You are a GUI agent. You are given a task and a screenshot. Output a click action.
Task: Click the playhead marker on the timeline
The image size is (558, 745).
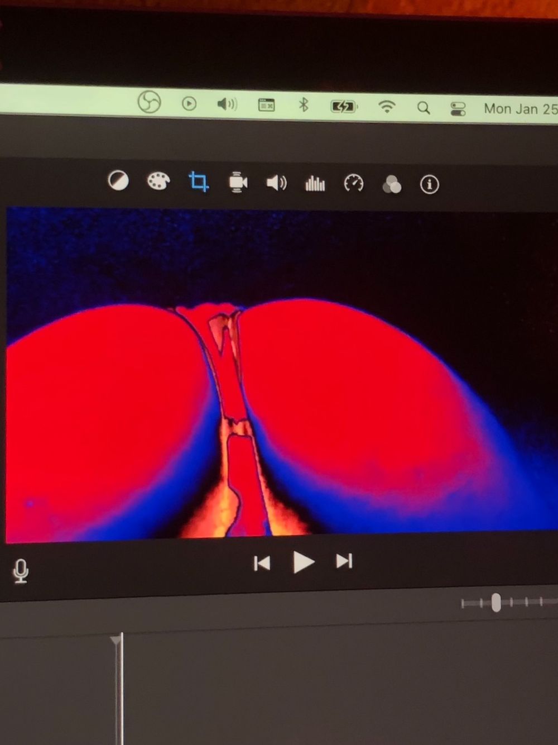116,641
